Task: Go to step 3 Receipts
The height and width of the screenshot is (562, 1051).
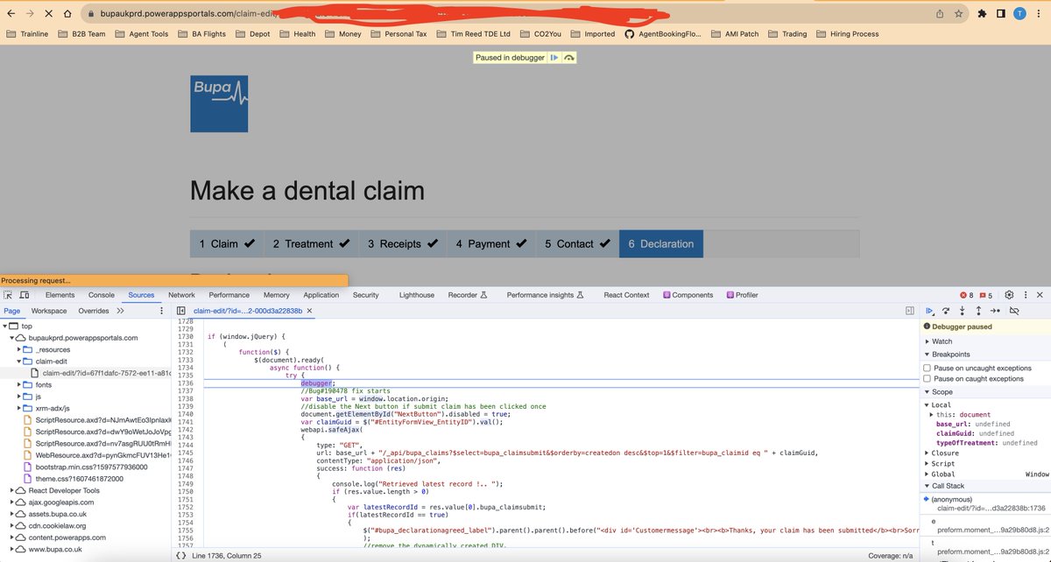Action: point(402,244)
